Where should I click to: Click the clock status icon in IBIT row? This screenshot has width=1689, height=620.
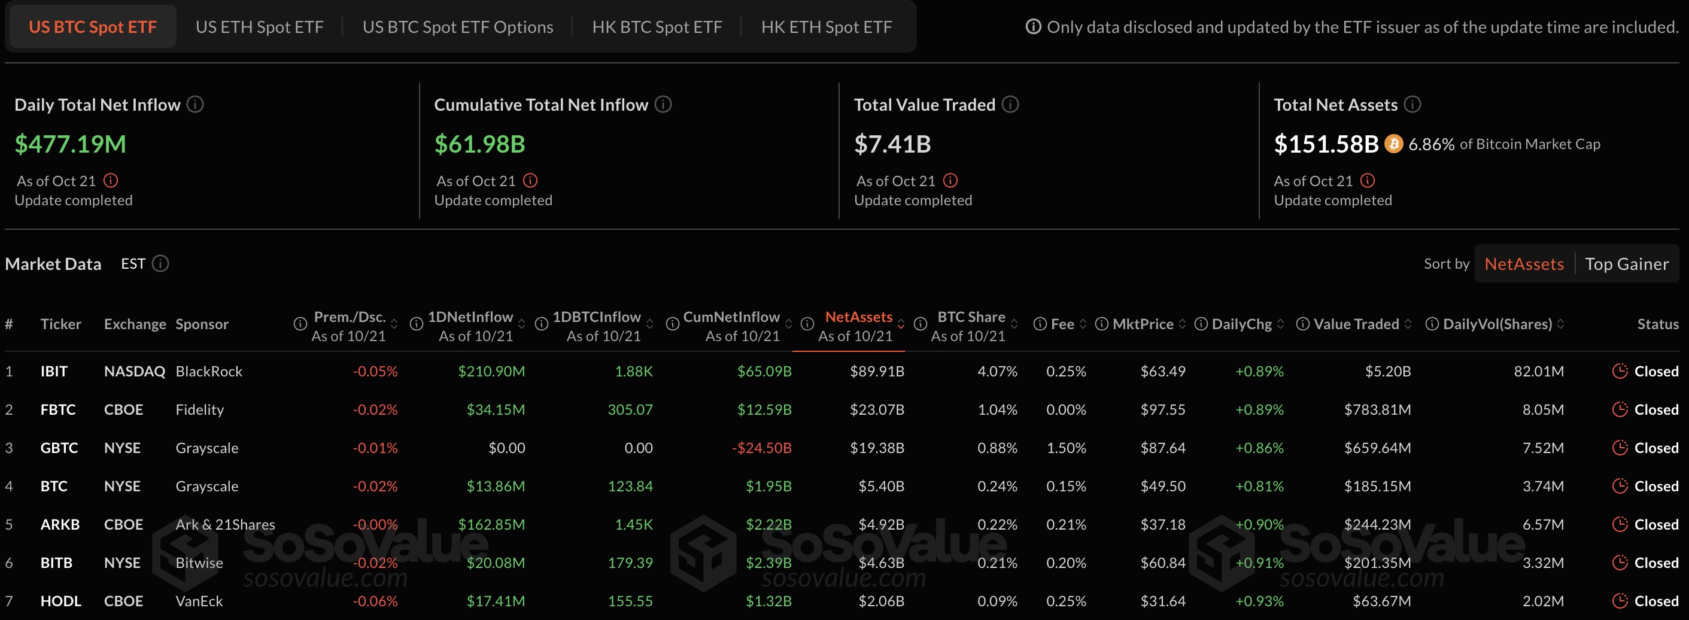pyautogui.click(x=1620, y=371)
